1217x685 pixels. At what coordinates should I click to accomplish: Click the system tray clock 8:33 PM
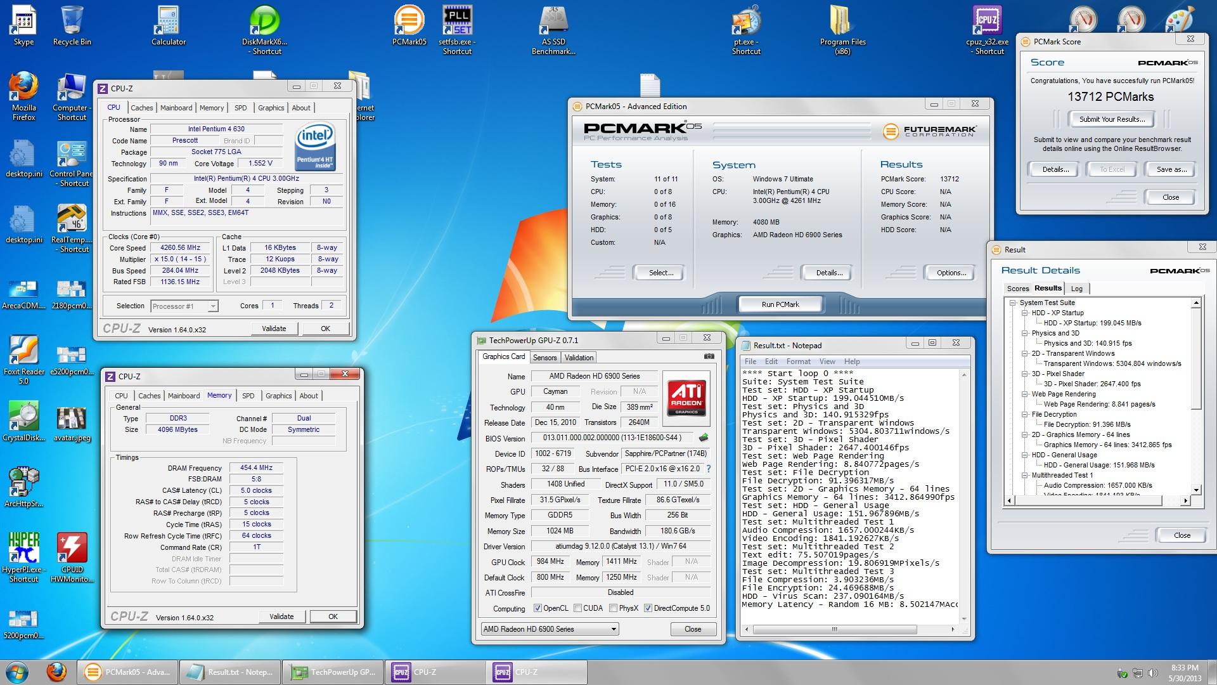point(1184,672)
